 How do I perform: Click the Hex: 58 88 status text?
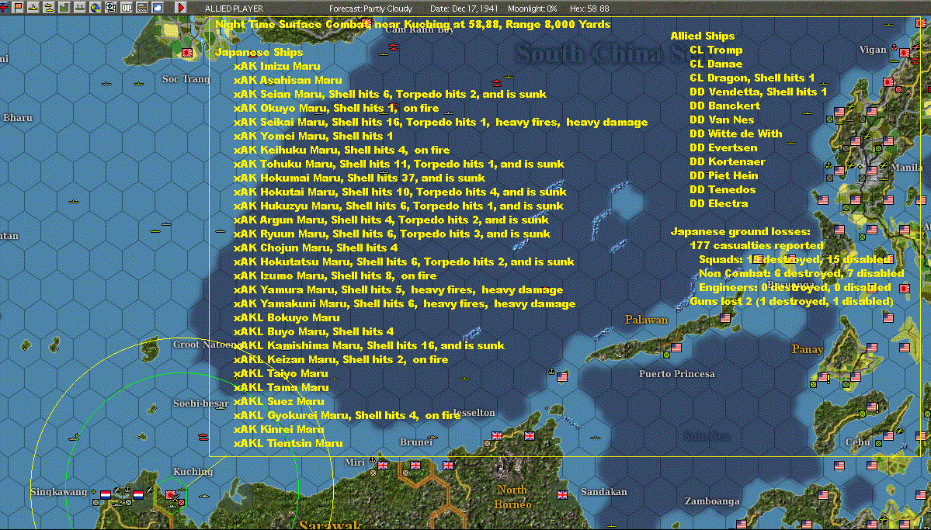click(589, 9)
